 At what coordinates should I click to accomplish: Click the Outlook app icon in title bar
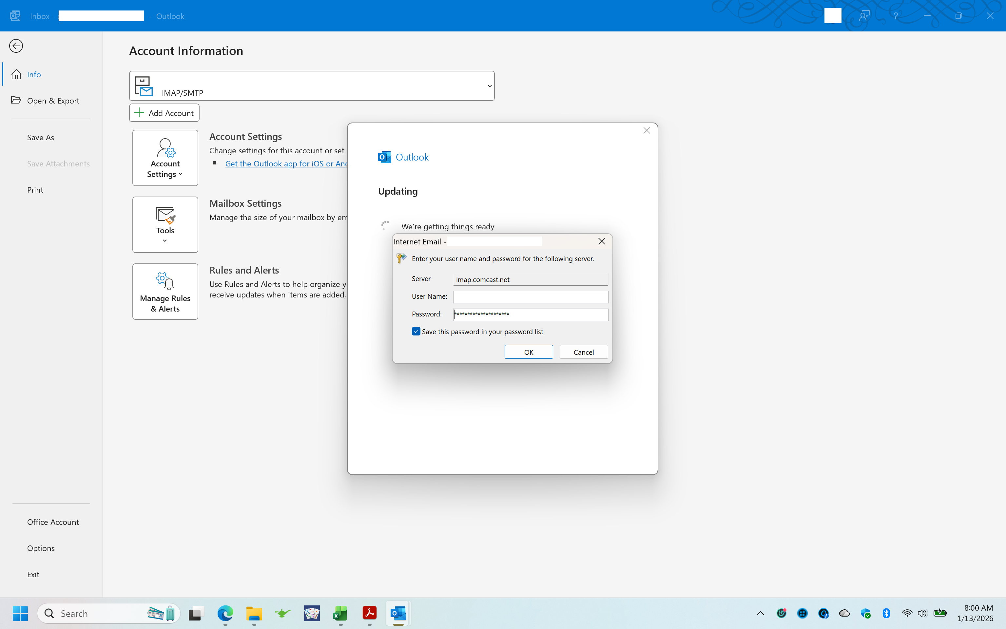coord(15,16)
